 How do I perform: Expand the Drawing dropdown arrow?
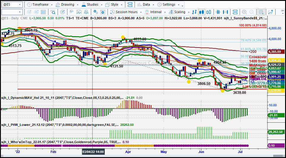78,5
